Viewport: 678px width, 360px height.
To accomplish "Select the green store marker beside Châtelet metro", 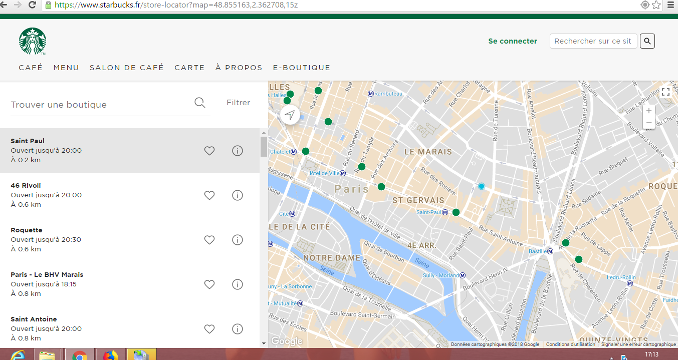I will [306, 151].
